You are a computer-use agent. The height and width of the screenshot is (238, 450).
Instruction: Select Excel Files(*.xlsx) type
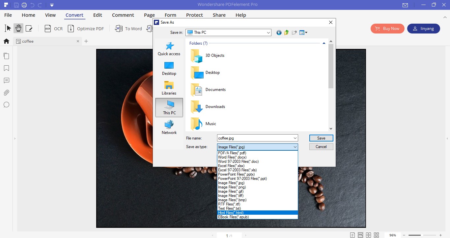[x=258, y=166]
